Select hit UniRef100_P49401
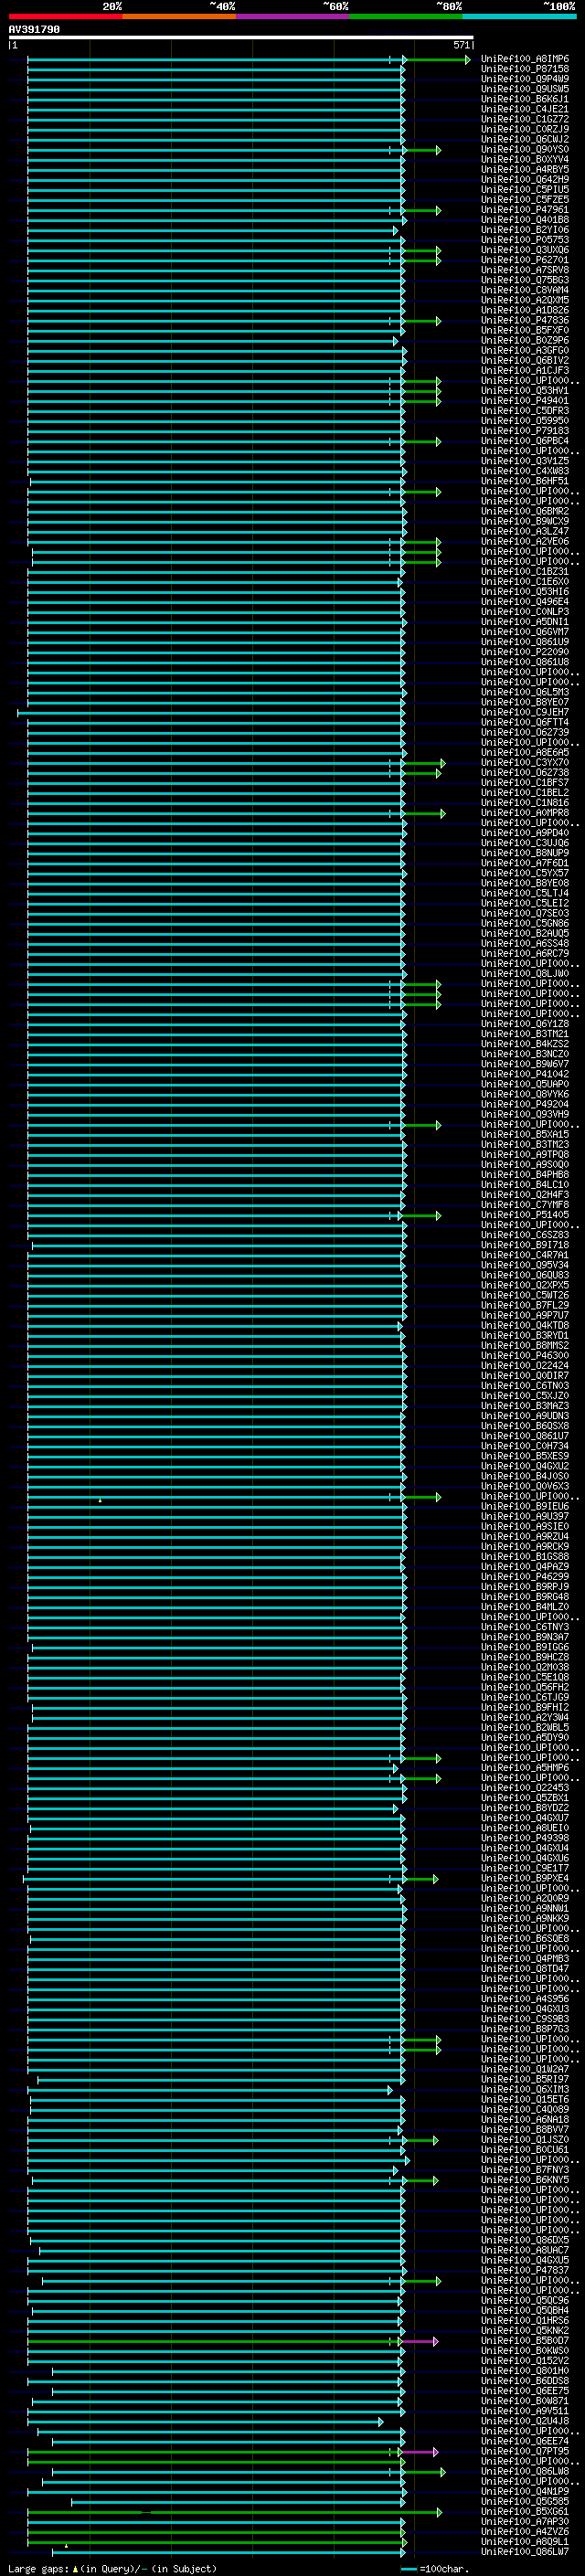 [525, 401]
